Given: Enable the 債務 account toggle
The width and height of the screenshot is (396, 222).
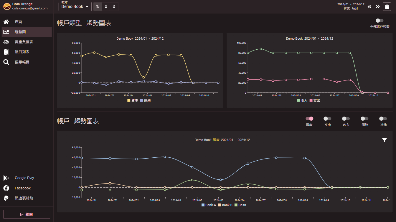Looking at the screenshot, I should [x=364, y=119].
